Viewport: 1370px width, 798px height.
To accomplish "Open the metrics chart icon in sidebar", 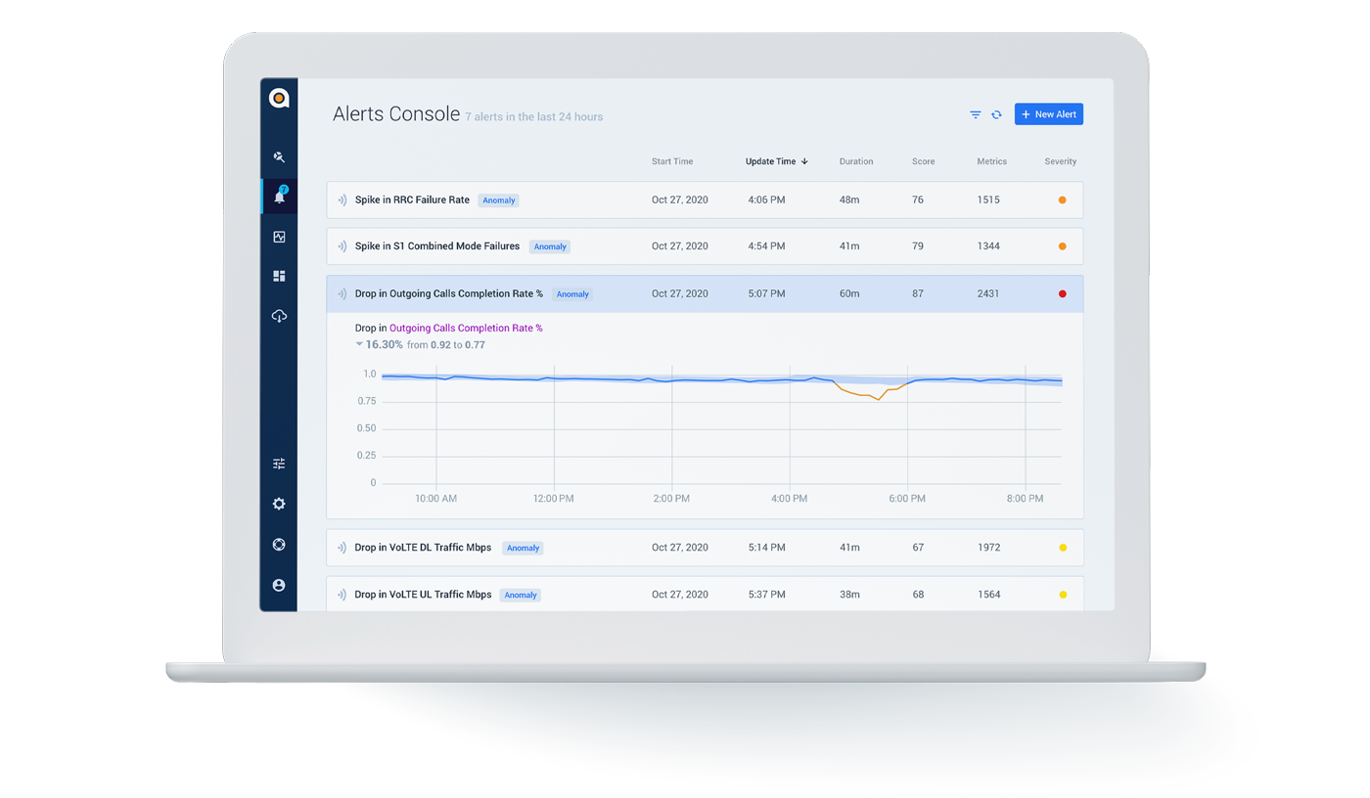I will click(279, 237).
